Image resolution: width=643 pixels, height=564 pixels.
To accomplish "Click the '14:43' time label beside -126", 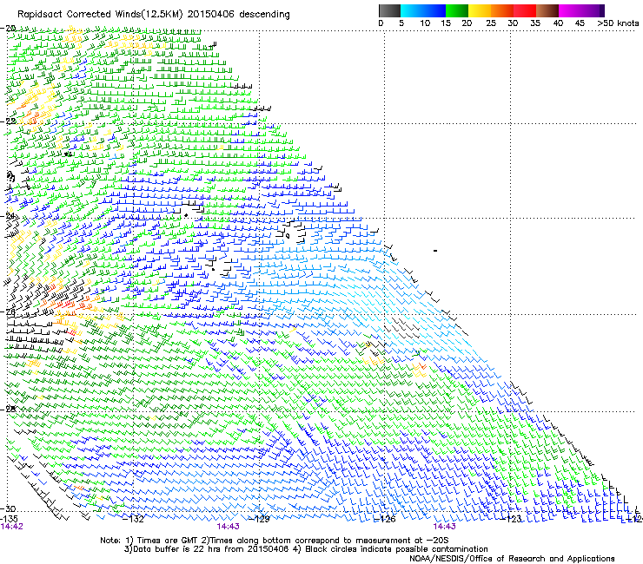I will [x=445, y=527].
